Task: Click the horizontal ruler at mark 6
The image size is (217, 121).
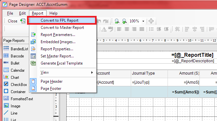Action: tap(140, 41)
